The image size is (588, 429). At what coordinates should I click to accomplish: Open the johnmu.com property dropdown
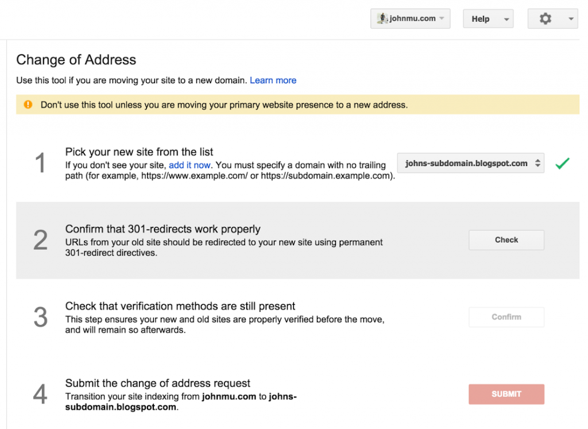(x=410, y=18)
